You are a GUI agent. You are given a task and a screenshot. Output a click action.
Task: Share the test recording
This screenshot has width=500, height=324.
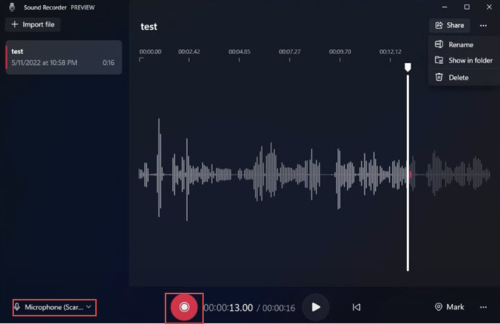[450, 26]
